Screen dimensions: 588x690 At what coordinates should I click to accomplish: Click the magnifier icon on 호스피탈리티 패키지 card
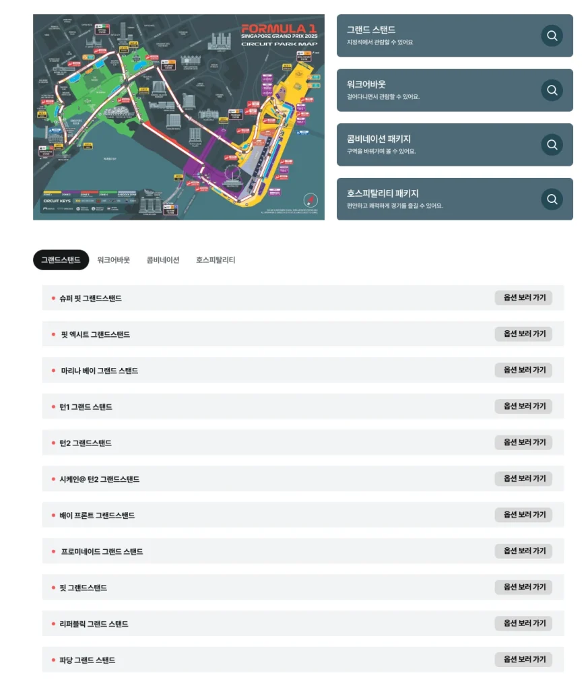(x=552, y=199)
